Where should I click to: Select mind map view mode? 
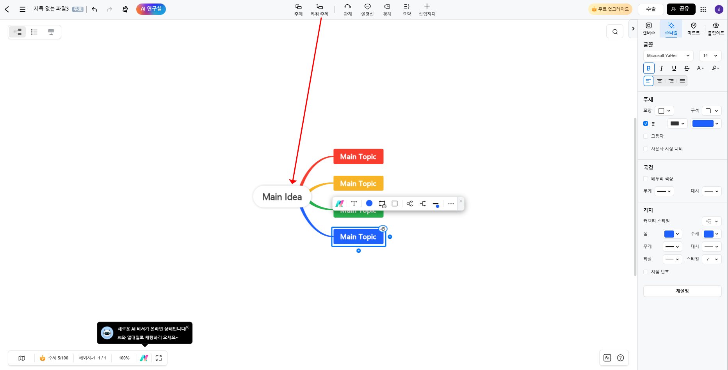pos(18,32)
